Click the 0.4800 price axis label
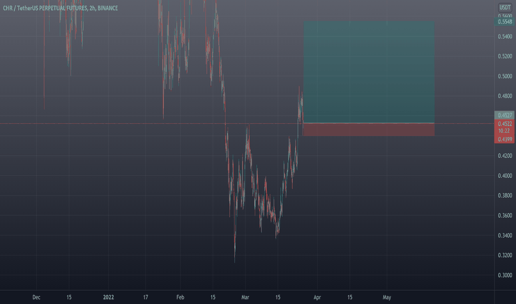This screenshot has width=516, height=304. [505, 96]
